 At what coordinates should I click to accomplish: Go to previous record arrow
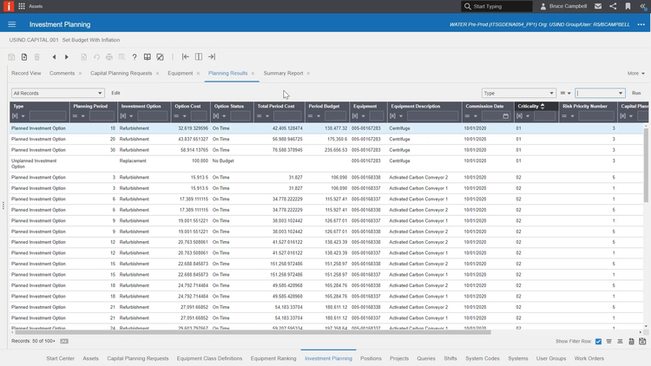(54, 57)
